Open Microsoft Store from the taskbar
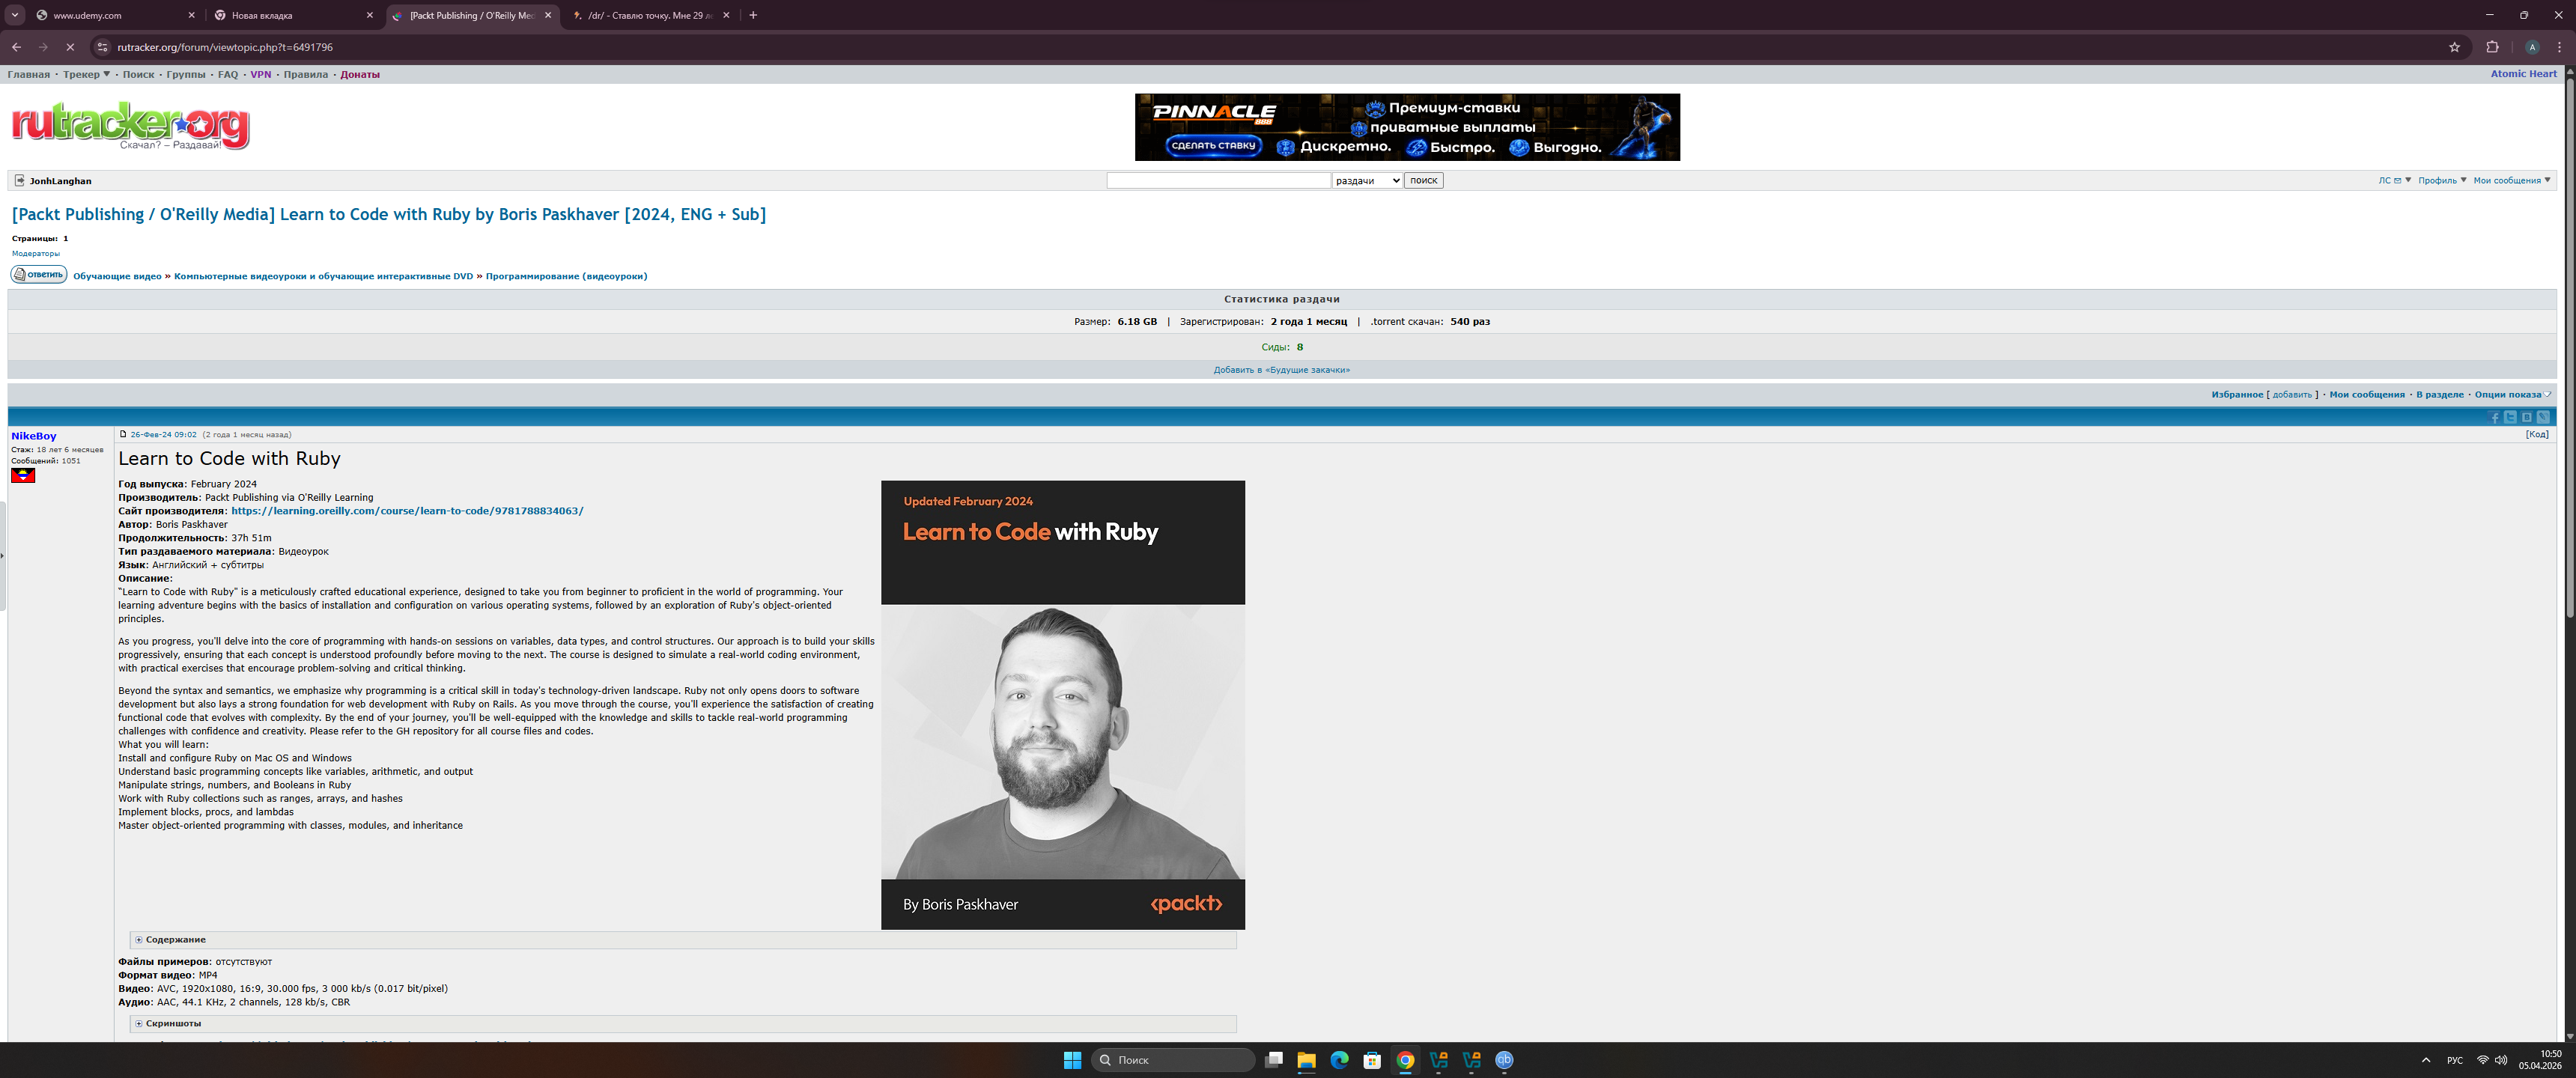 1372,1060
